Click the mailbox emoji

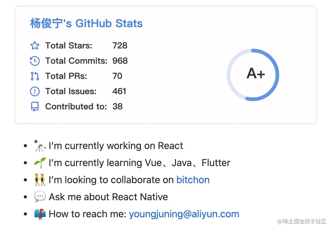[40, 214]
